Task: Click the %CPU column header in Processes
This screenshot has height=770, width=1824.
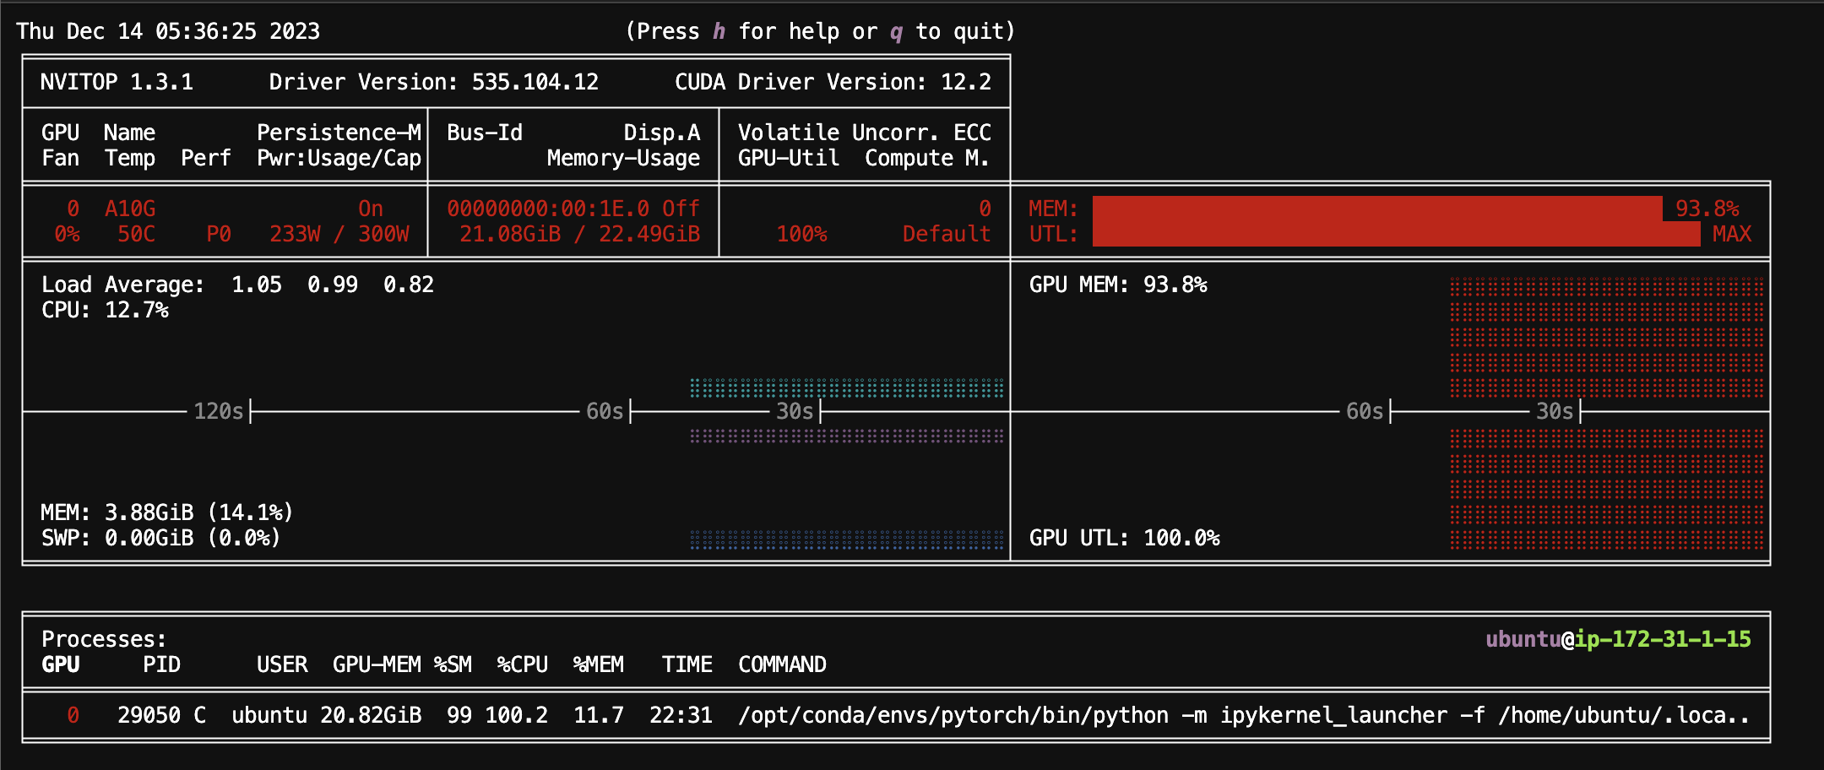Action: tap(522, 664)
